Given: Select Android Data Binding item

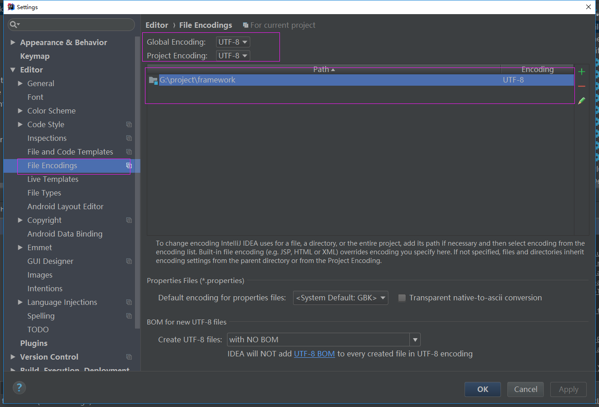Looking at the screenshot, I should [x=65, y=234].
